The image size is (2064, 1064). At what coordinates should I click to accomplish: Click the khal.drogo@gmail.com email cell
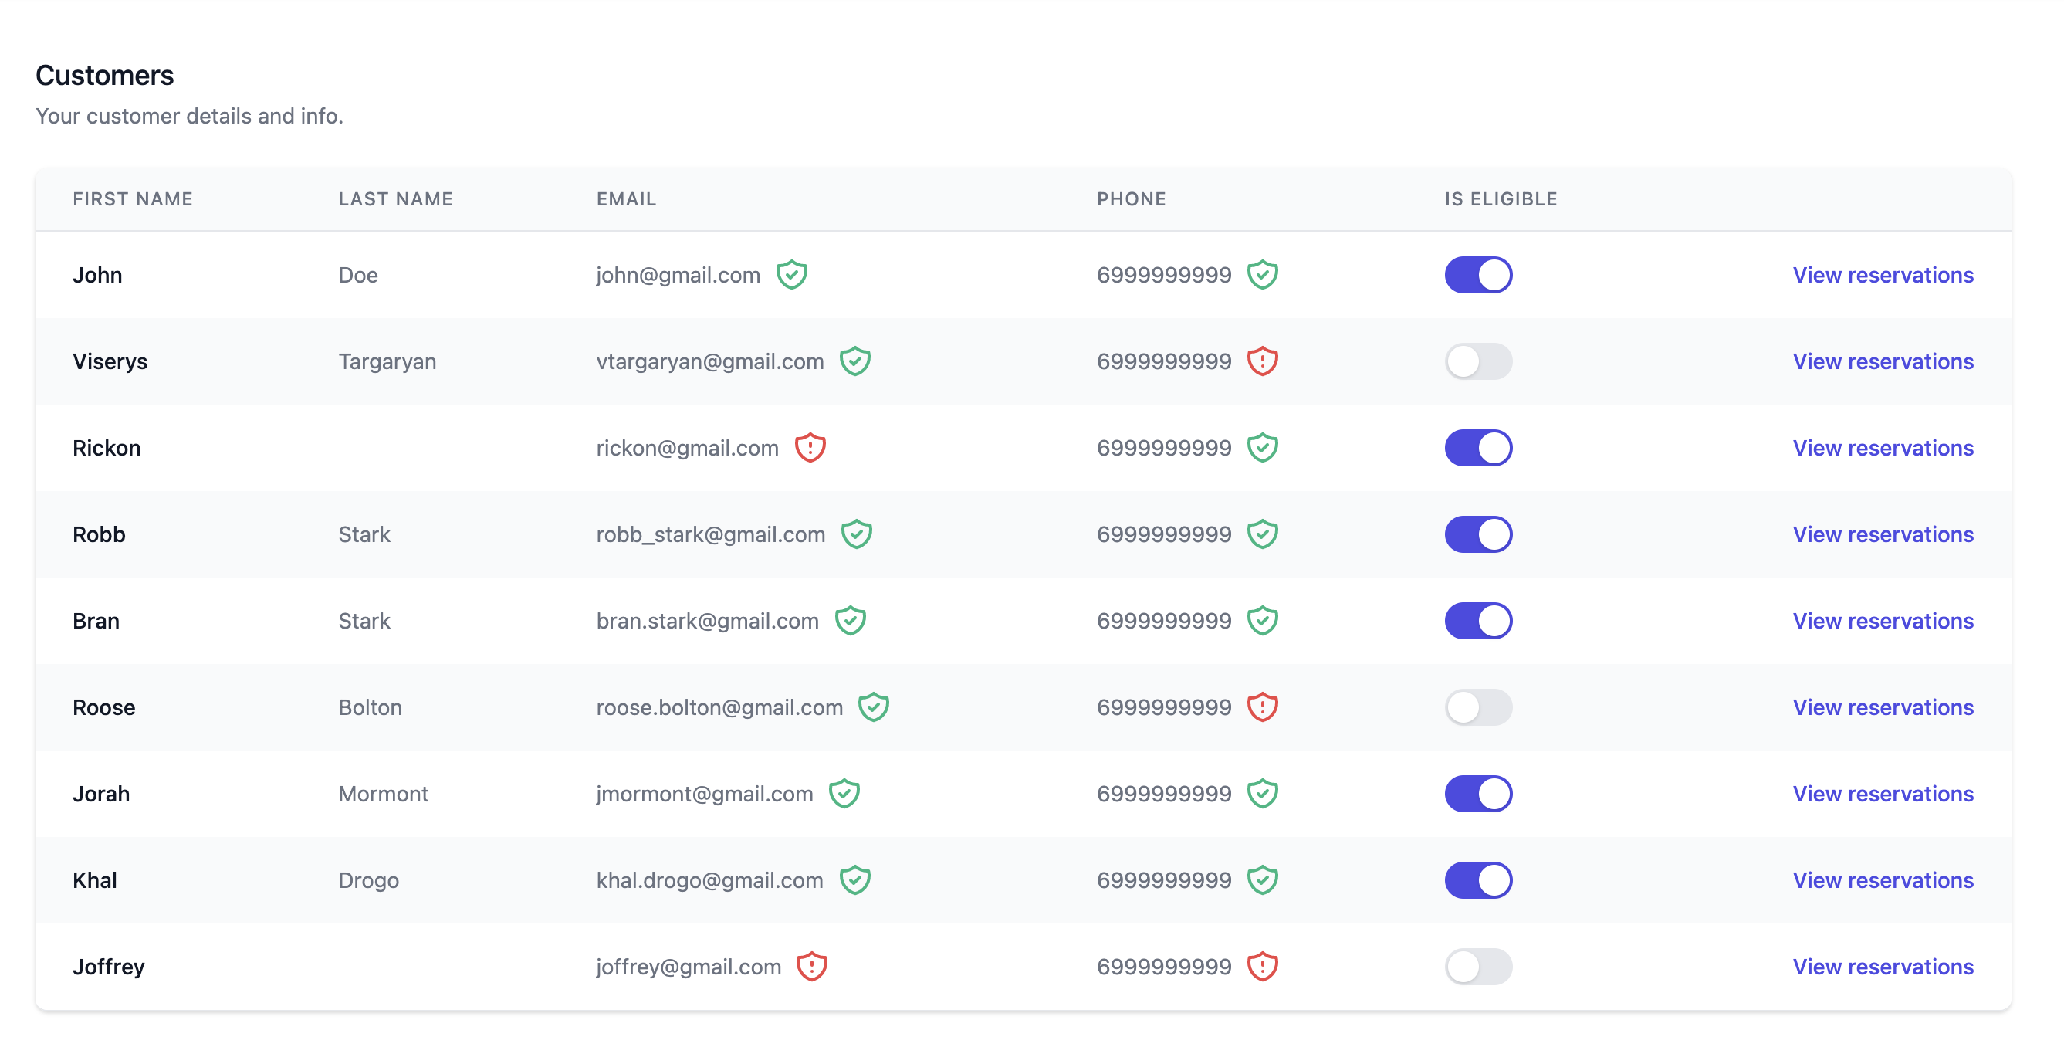710,882
